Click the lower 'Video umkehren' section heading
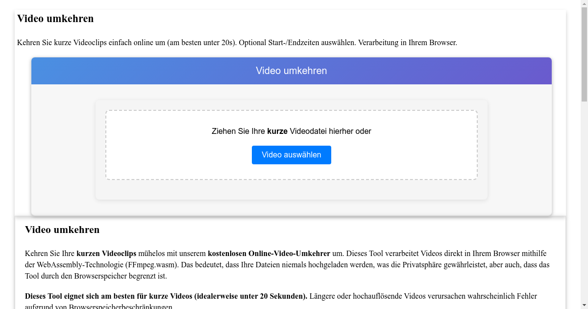Image resolution: width=588 pixels, height=309 pixels. [x=62, y=230]
